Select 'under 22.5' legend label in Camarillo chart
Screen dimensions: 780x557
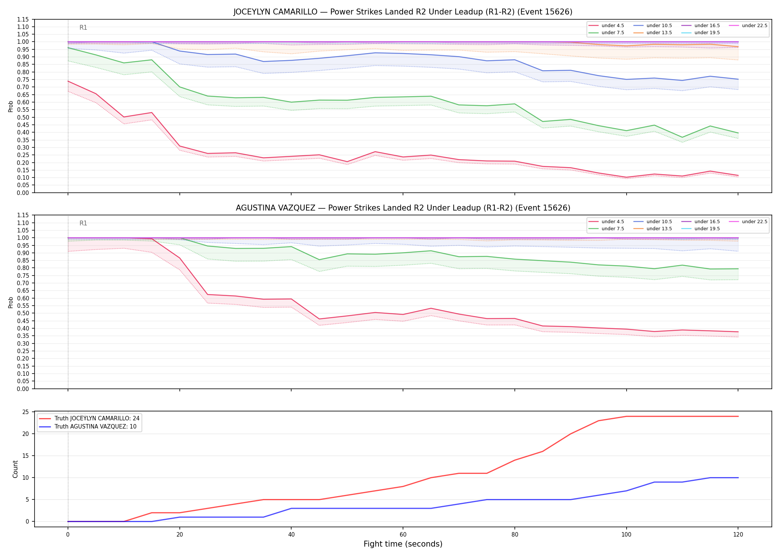[755, 26]
